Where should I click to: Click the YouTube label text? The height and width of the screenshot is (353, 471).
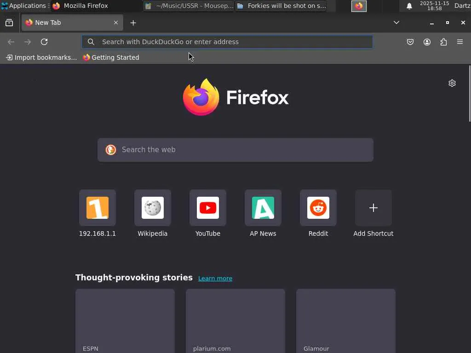[208, 233]
